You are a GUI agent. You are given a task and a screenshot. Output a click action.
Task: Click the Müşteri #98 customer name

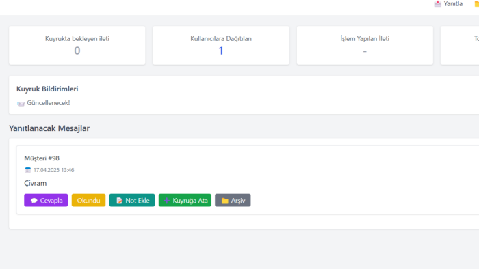click(x=42, y=158)
